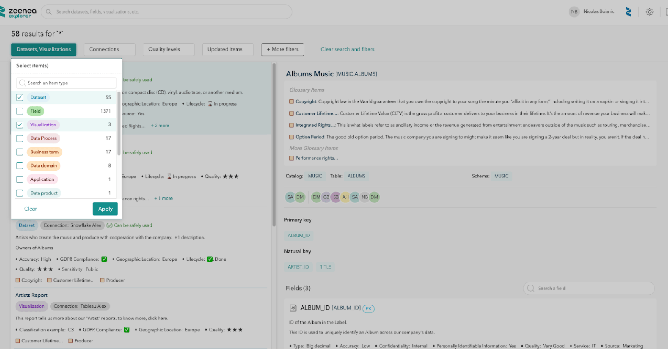Click the NB user avatar
This screenshot has width=668, height=349.
tap(574, 12)
